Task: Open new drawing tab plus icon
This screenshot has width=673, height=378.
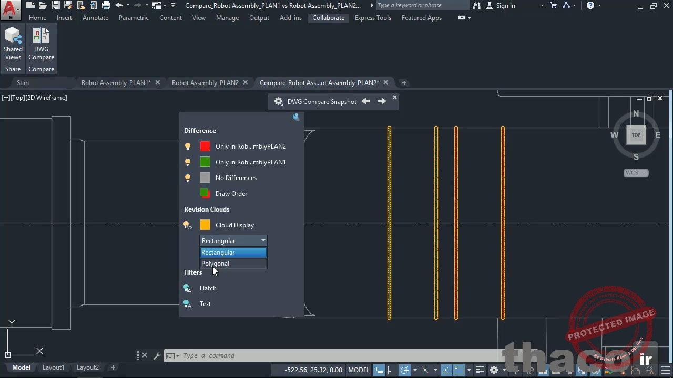Action: pyautogui.click(x=404, y=82)
